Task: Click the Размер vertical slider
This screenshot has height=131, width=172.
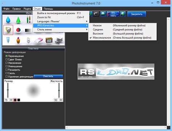Action: 8,90
